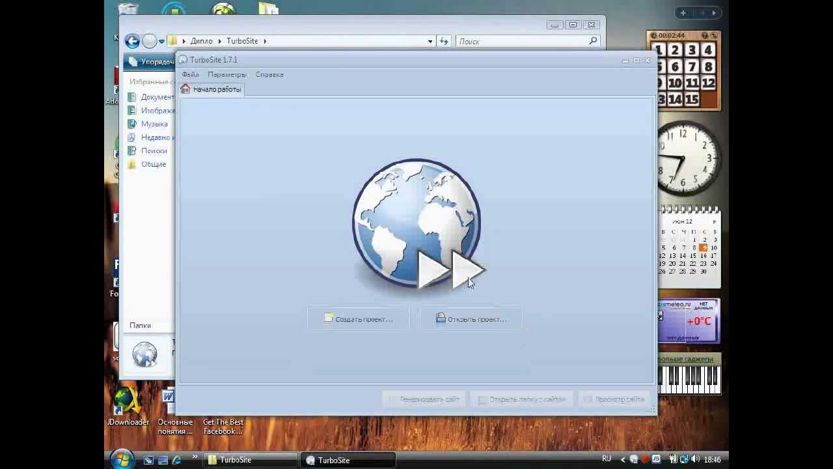Show hidden tray icons arrow
The height and width of the screenshot is (469, 833).
623,460
